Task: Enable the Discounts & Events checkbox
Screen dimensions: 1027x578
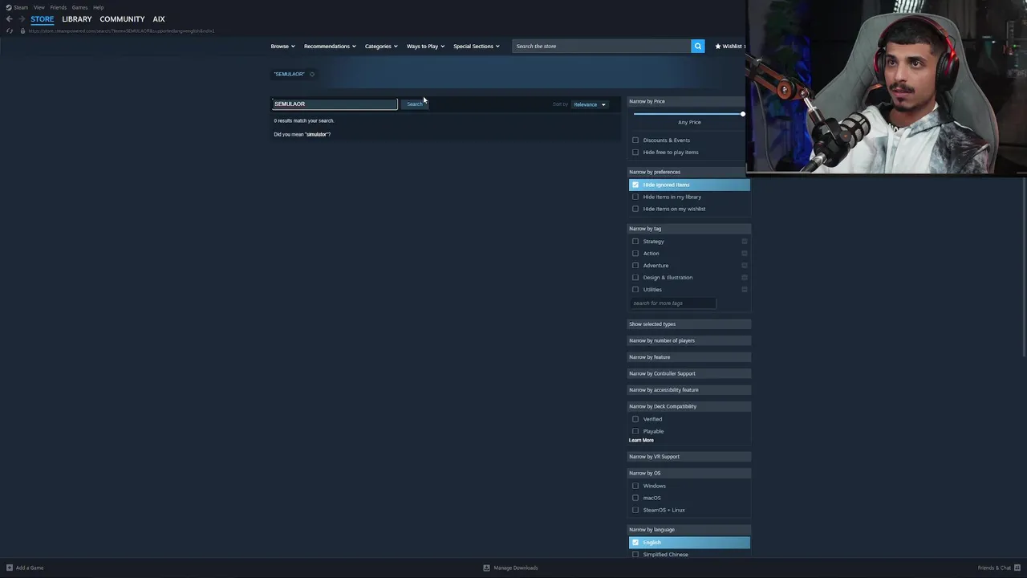Action: click(635, 140)
